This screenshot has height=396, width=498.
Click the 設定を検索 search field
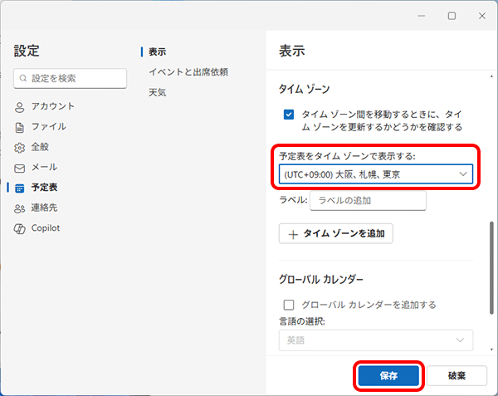point(71,78)
